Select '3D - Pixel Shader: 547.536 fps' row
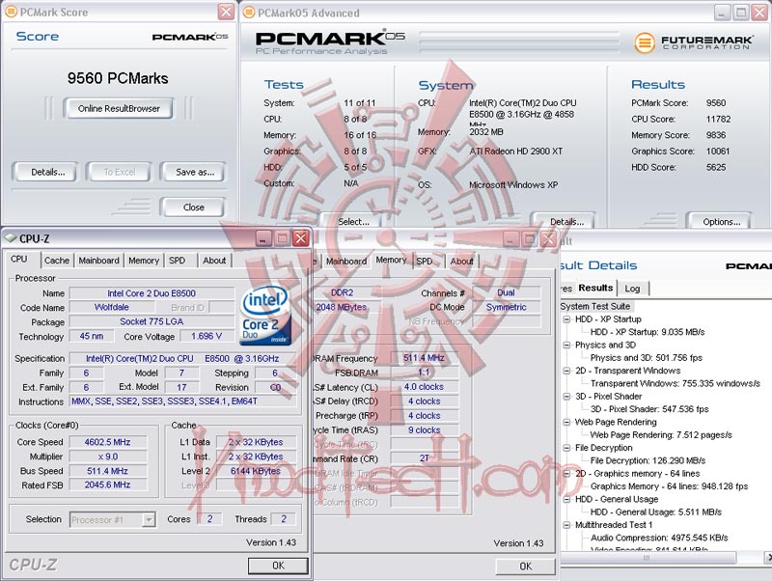The width and height of the screenshot is (772, 581). (x=649, y=408)
